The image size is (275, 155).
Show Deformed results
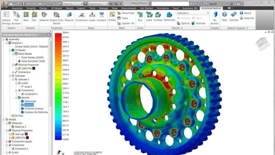[169, 17]
